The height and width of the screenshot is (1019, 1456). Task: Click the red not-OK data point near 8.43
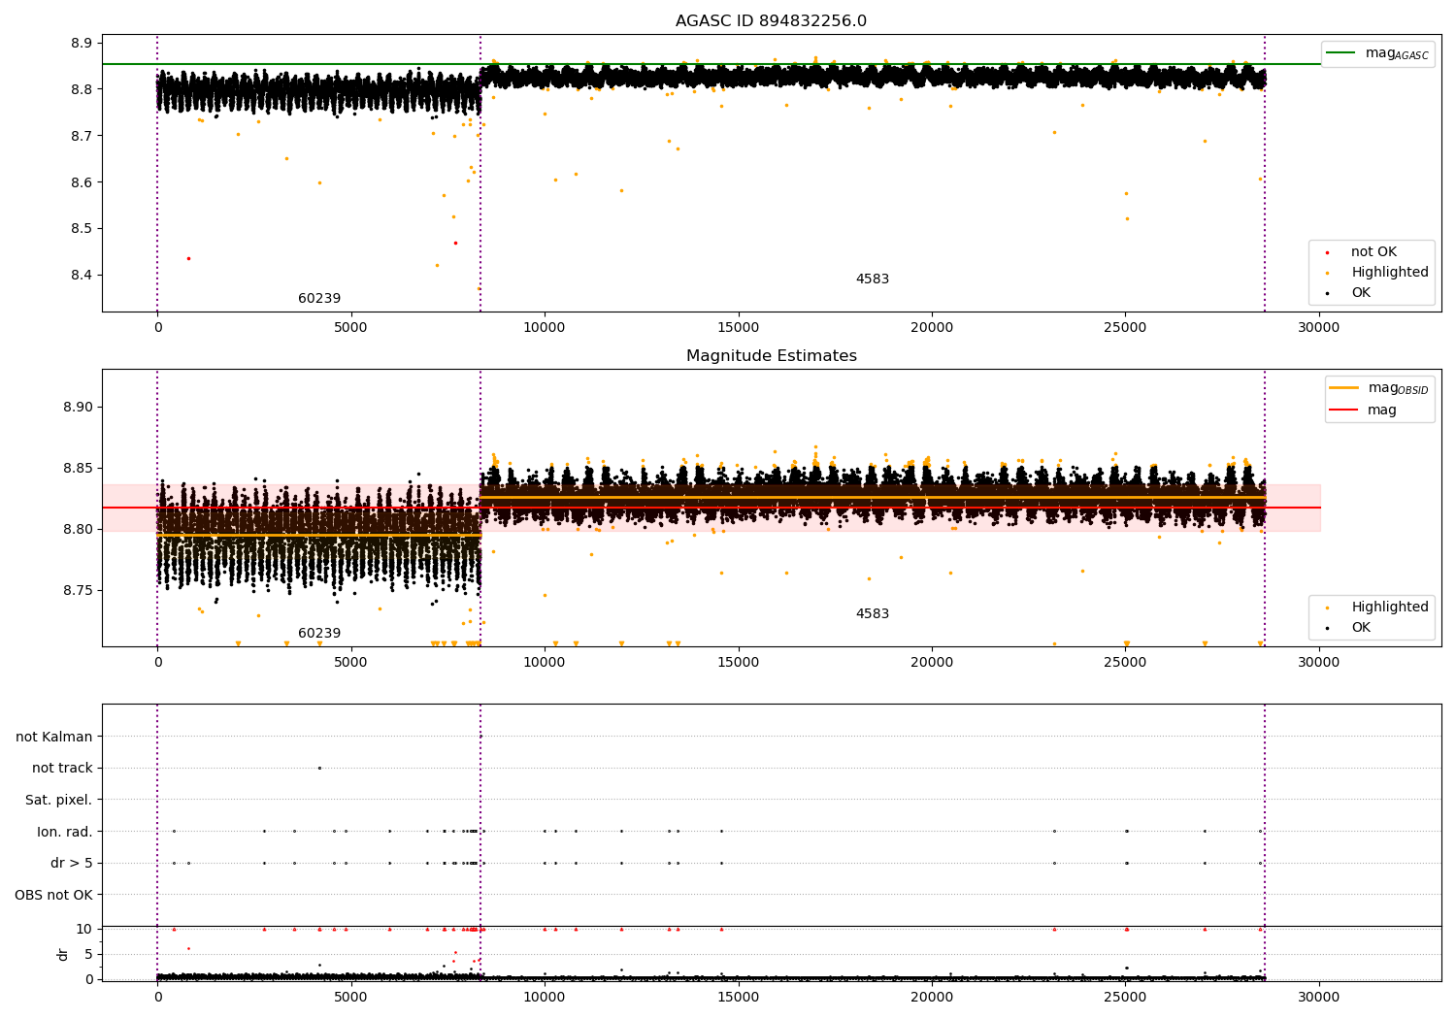point(188,258)
